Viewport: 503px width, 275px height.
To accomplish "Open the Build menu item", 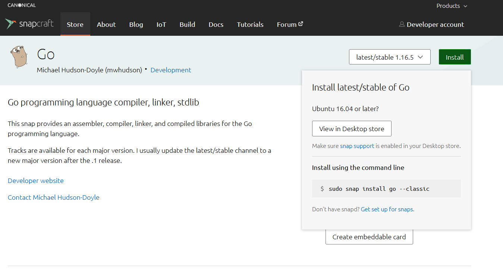I will (x=187, y=25).
